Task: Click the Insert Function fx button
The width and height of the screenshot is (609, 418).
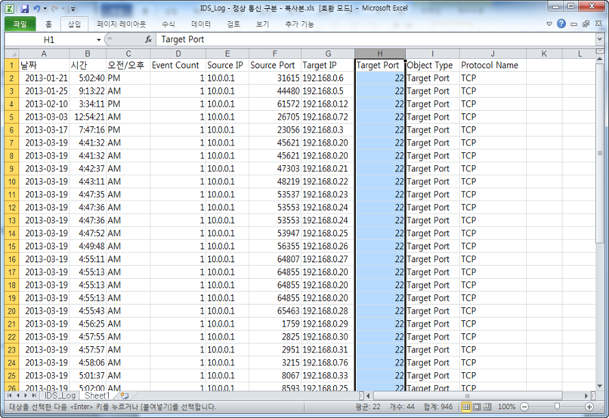Action: [x=148, y=40]
